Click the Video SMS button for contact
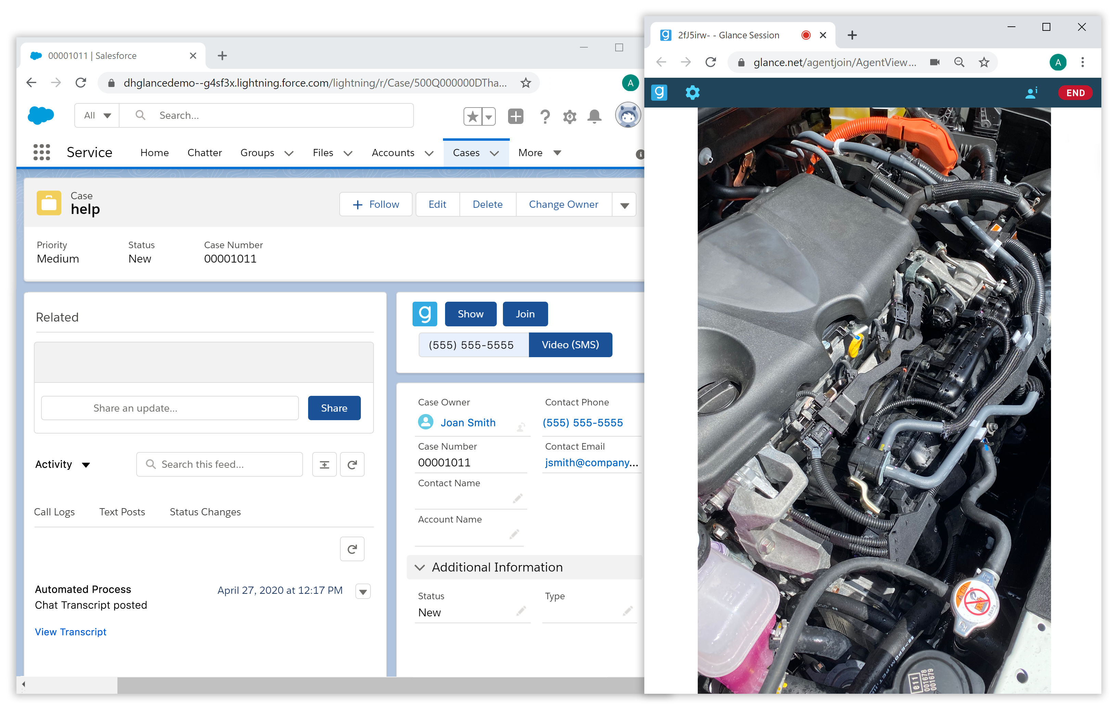Screen dimensions: 1113x715 click(570, 344)
